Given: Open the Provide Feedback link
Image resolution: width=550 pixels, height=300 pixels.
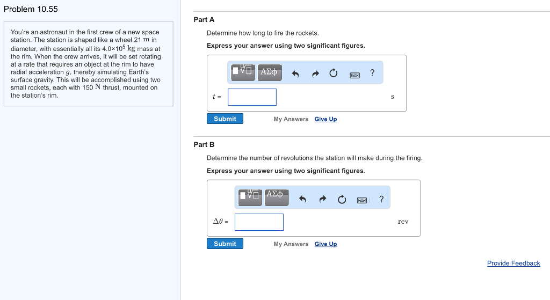Looking at the screenshot, I should [513, 263].
